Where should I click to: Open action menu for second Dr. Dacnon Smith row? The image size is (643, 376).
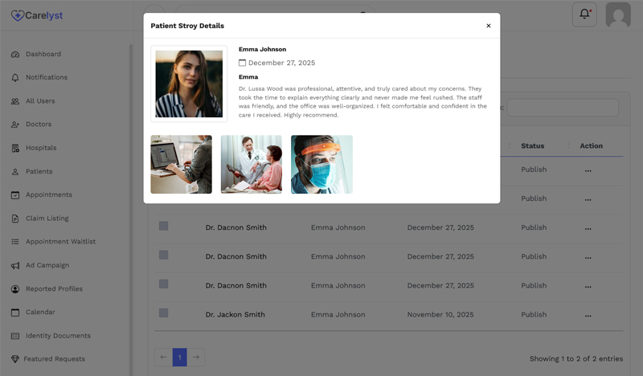coord(588,258)
